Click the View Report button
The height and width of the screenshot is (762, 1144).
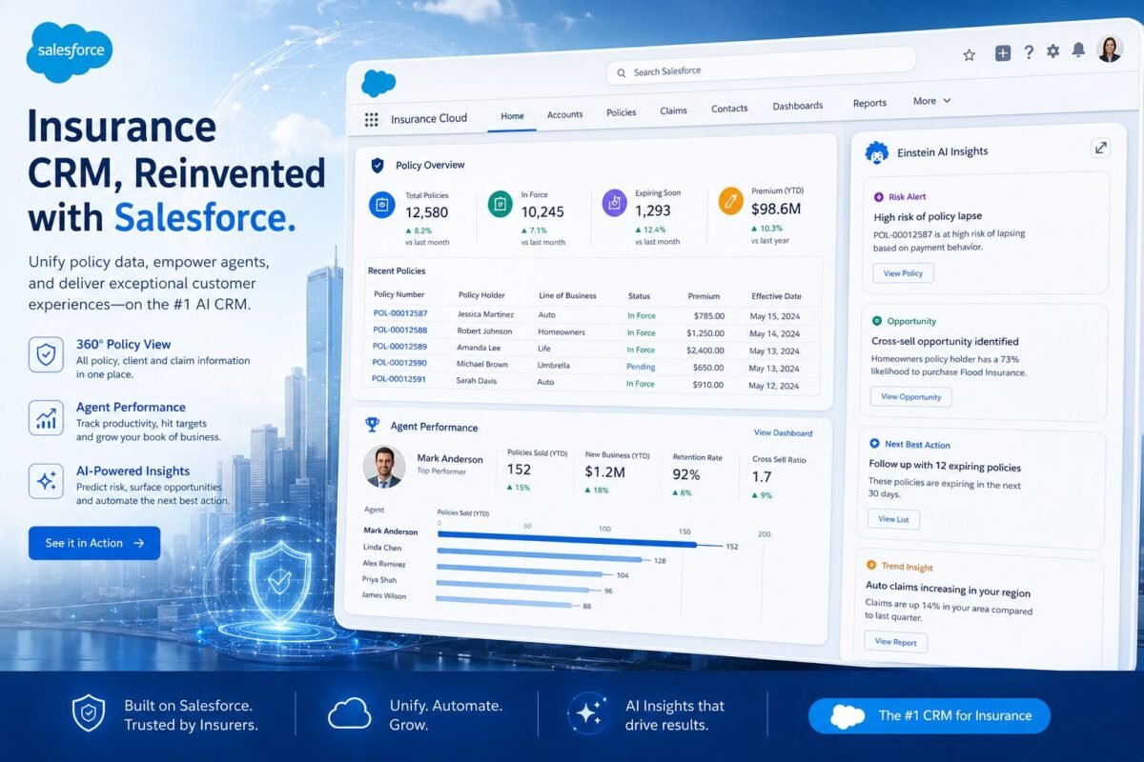(895, 642)
